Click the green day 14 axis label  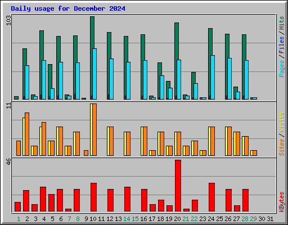coord(127,219)
